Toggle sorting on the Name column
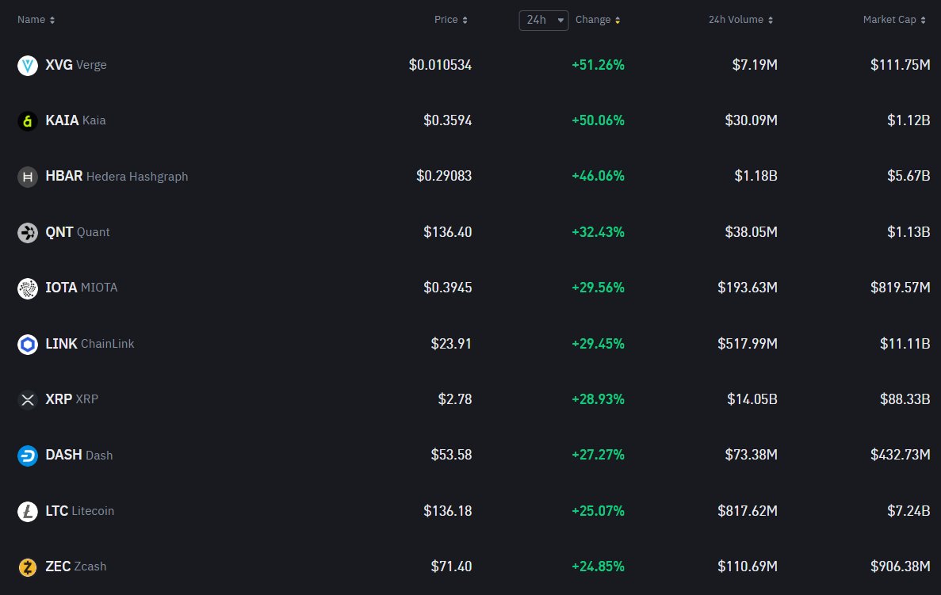The height and width of the screenshot is (595, 941). [x=36, y=19]
